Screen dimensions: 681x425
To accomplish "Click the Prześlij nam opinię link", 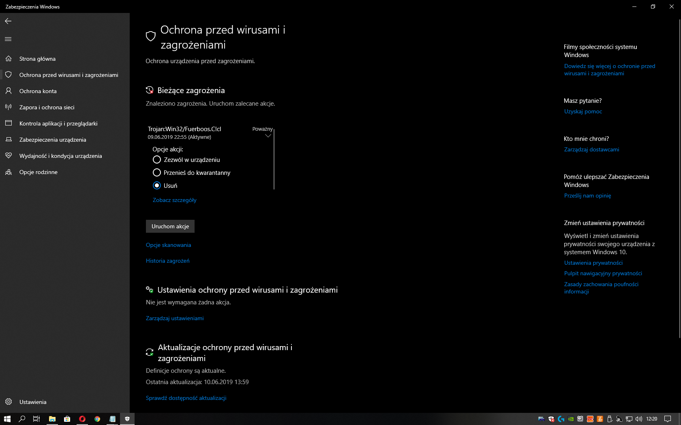I will 588,195.
